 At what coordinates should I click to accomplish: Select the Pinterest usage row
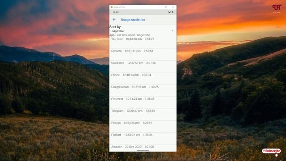click(x=143, y=102)
